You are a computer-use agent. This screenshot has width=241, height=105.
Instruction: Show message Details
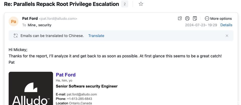point(226,25)
